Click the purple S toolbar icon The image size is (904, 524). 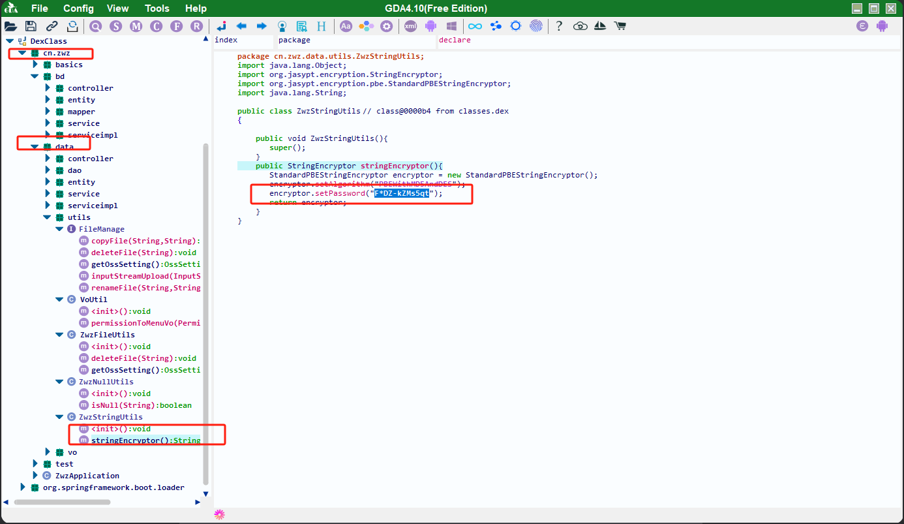[116, 26]
